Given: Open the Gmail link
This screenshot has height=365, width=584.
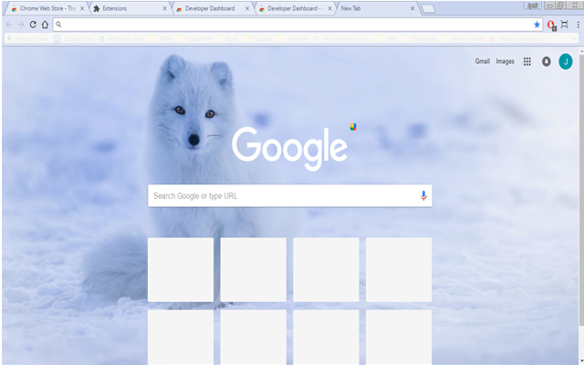Looking at the screenshot, I should [482, 61].
